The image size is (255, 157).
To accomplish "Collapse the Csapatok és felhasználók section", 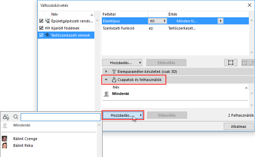I will (x=106, y=80).
